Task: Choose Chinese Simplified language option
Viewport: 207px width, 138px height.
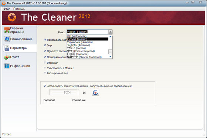Action: click(88, 51)
